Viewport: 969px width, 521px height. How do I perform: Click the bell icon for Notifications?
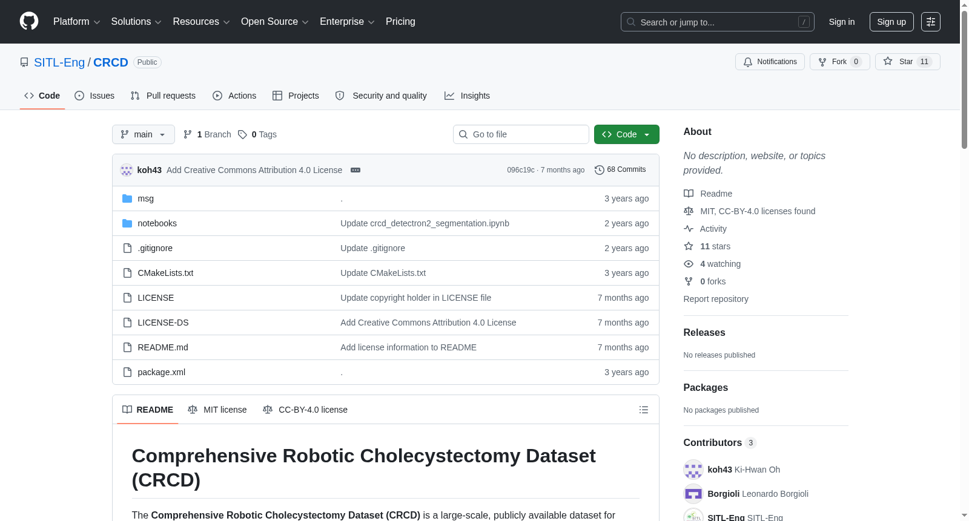(x=748, y=62)
